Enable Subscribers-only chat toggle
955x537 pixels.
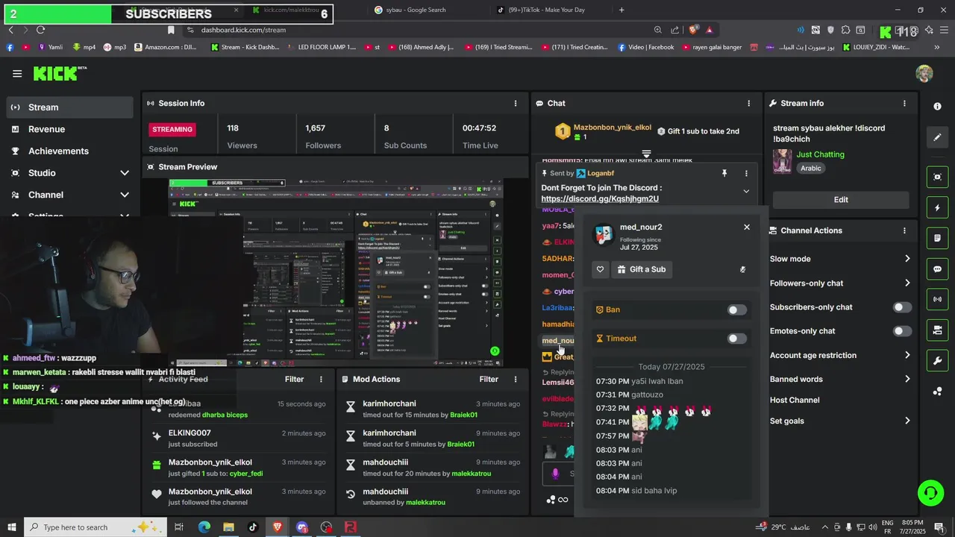pyautogui.click(x=902, y=307)
